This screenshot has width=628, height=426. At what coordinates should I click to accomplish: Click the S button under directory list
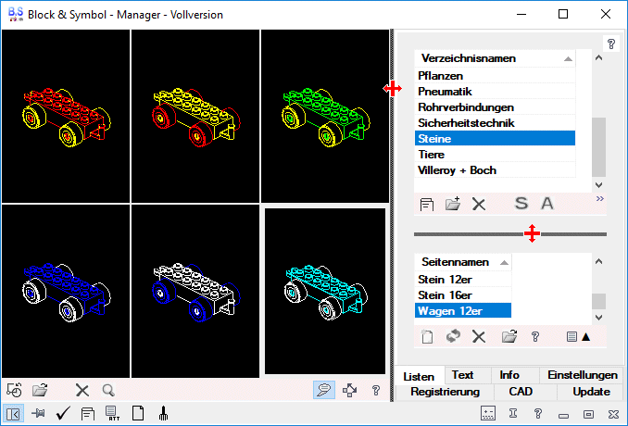click(x=521, y=204)
